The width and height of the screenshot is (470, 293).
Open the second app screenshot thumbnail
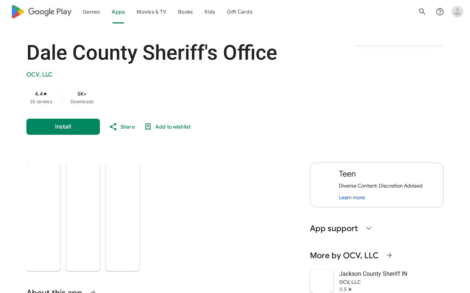click(x=83, y=217)
